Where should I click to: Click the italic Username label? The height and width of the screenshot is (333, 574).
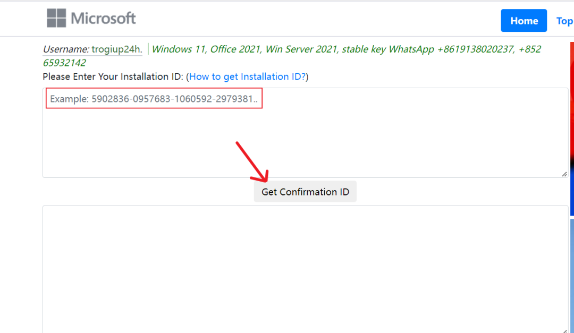66,49
